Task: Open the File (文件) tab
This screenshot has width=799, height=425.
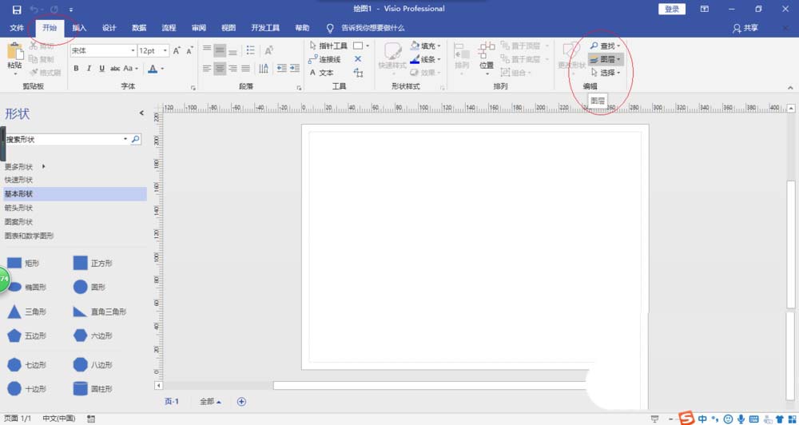Action: tap(17, 28)
